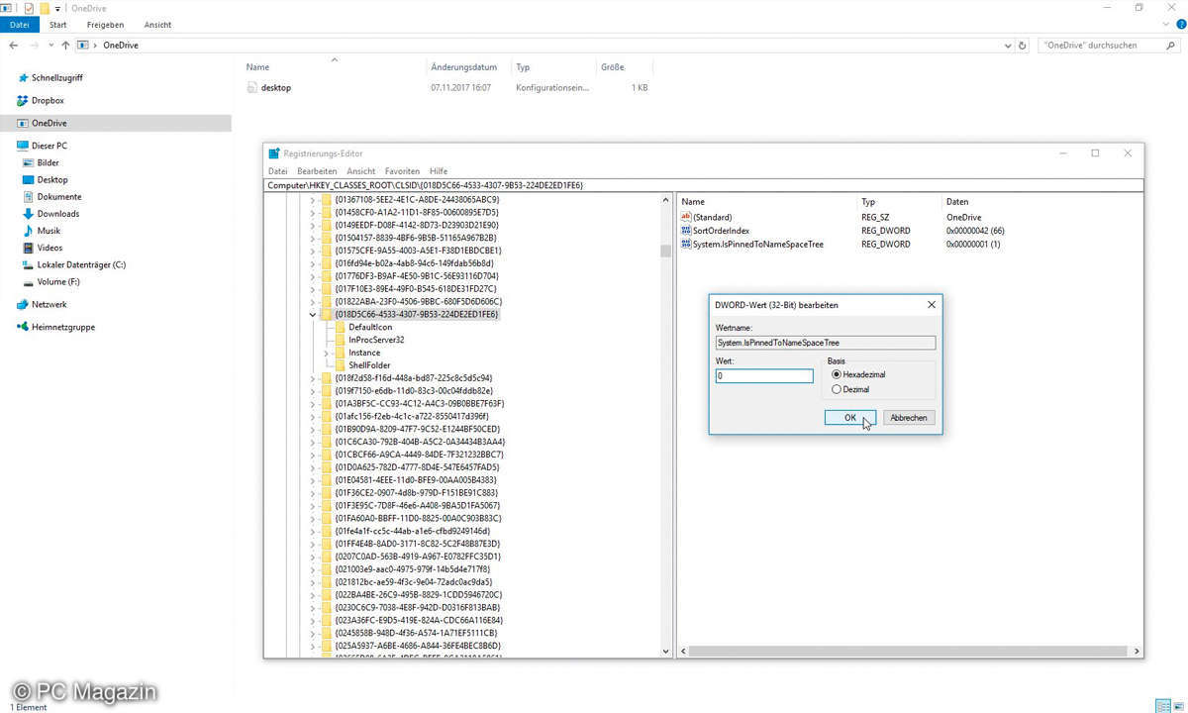The width and height of the screenshot is (1188, 713).
Task: Refresh the Explorer address bar
Action: pos(1023,45)
